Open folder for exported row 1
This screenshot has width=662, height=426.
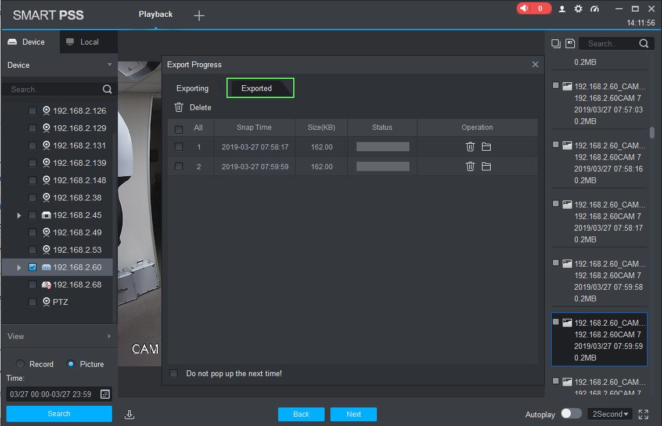tap(486, 147)
